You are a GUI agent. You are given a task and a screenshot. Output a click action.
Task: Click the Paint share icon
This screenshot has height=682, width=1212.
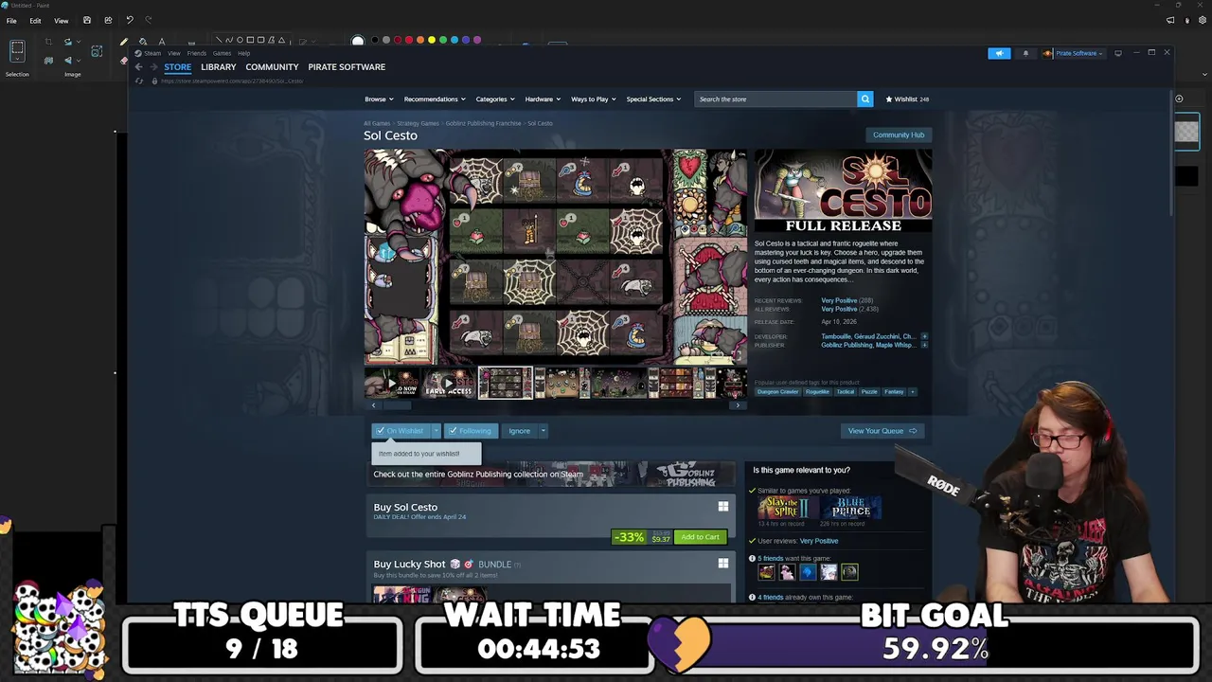[x=108, y=20]
